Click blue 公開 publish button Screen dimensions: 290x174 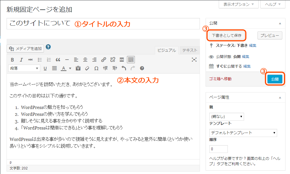[275, 79]
